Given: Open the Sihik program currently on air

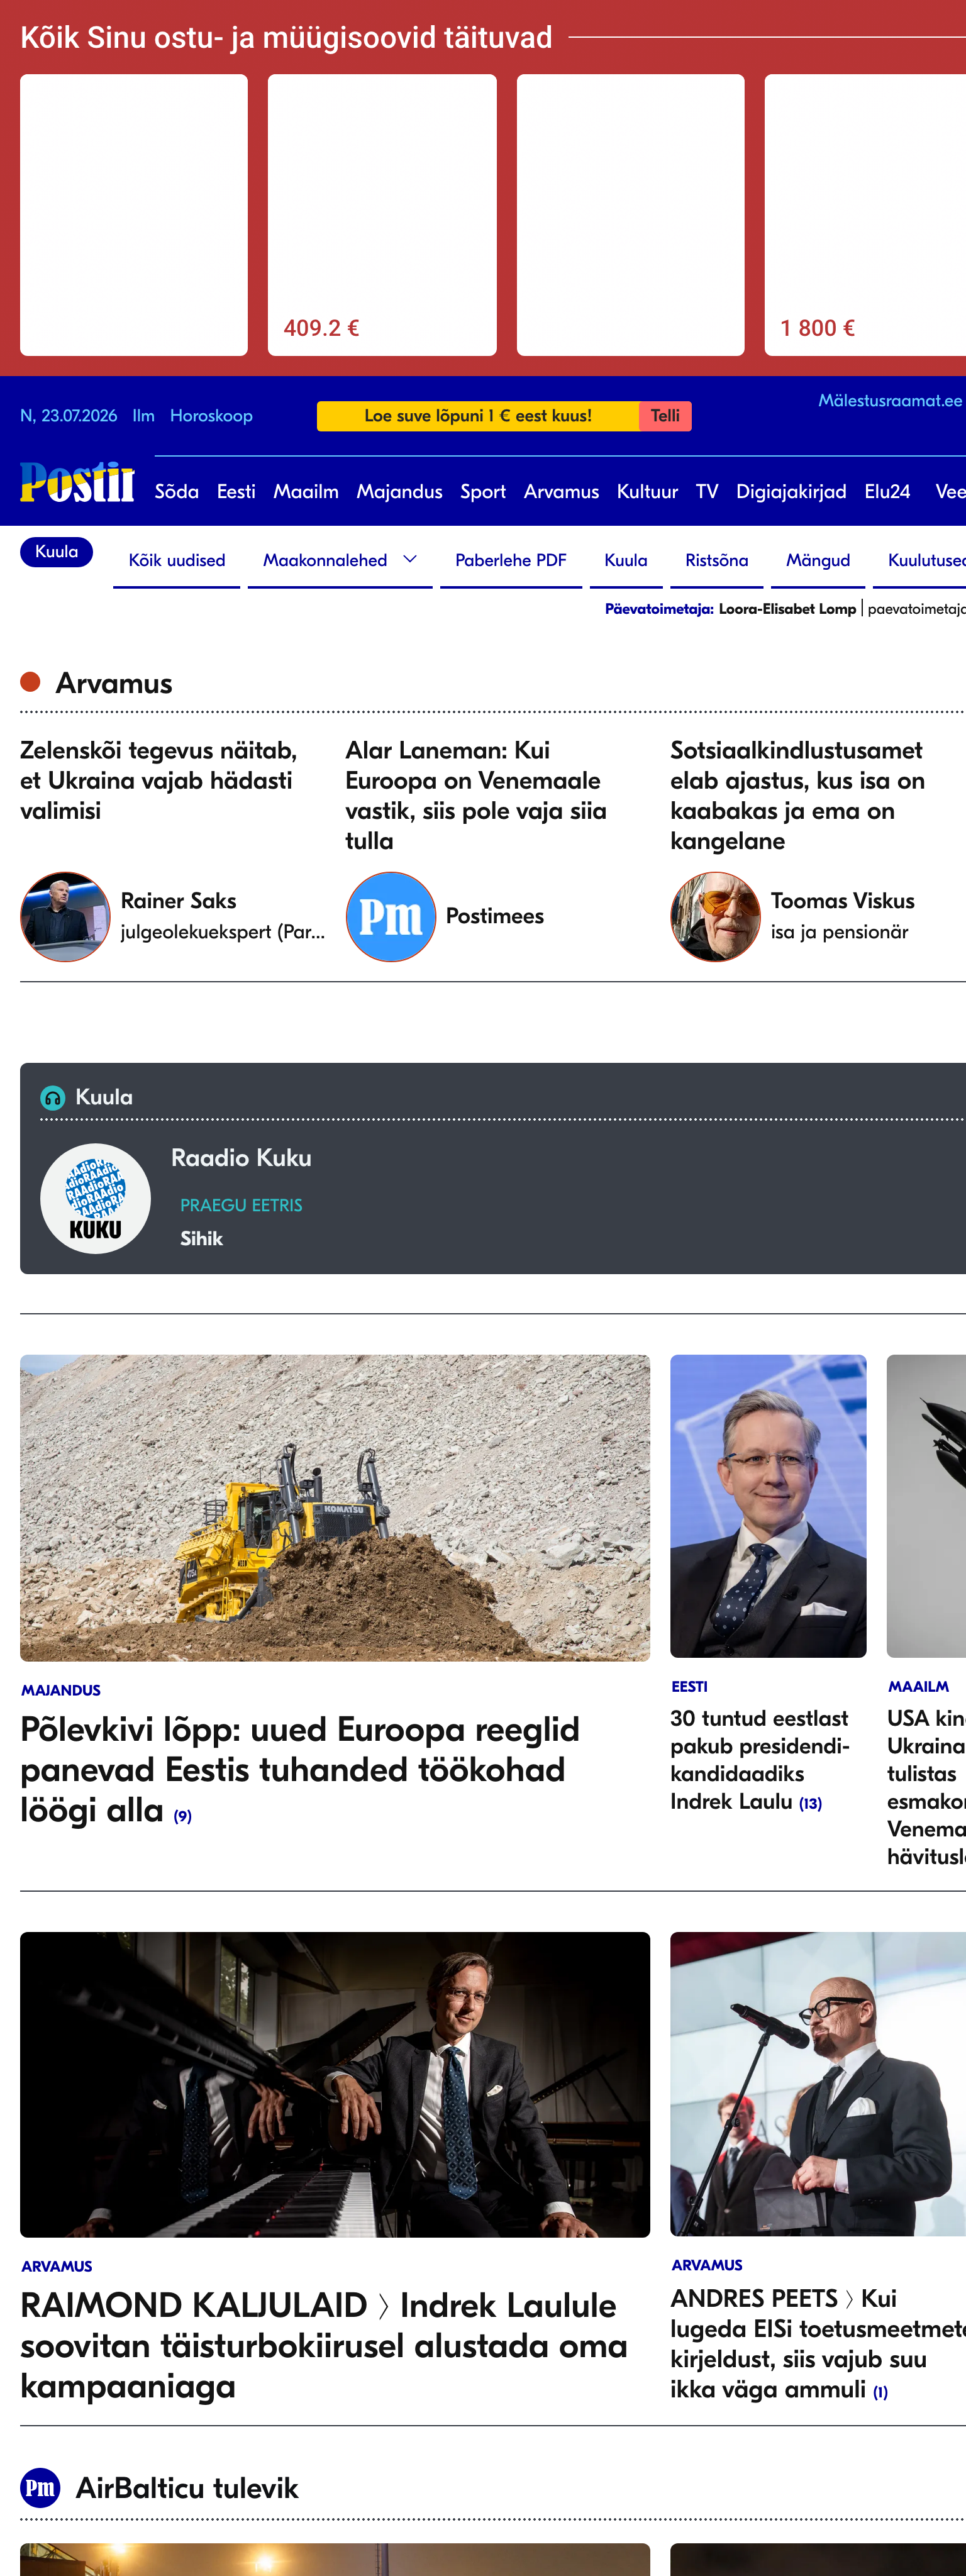Looking at the screenshot, I should coord(201,1238).
